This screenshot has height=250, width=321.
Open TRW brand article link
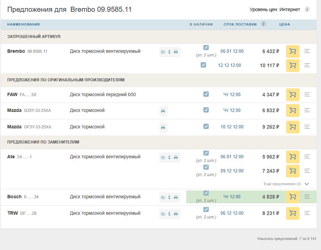[x=22, y=213]
